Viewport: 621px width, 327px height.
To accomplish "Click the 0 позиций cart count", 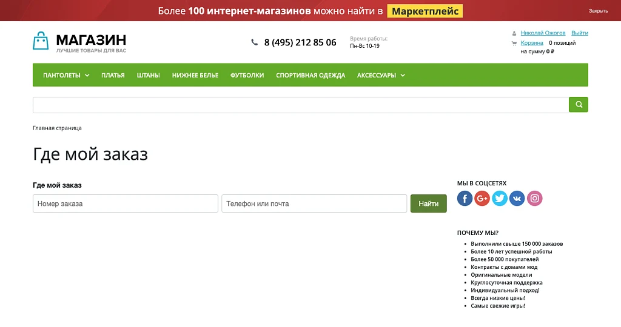I will [x=562, y=43].
